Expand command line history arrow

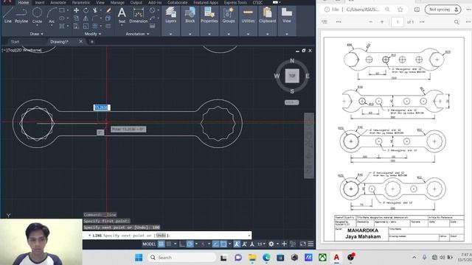point(249,236)
